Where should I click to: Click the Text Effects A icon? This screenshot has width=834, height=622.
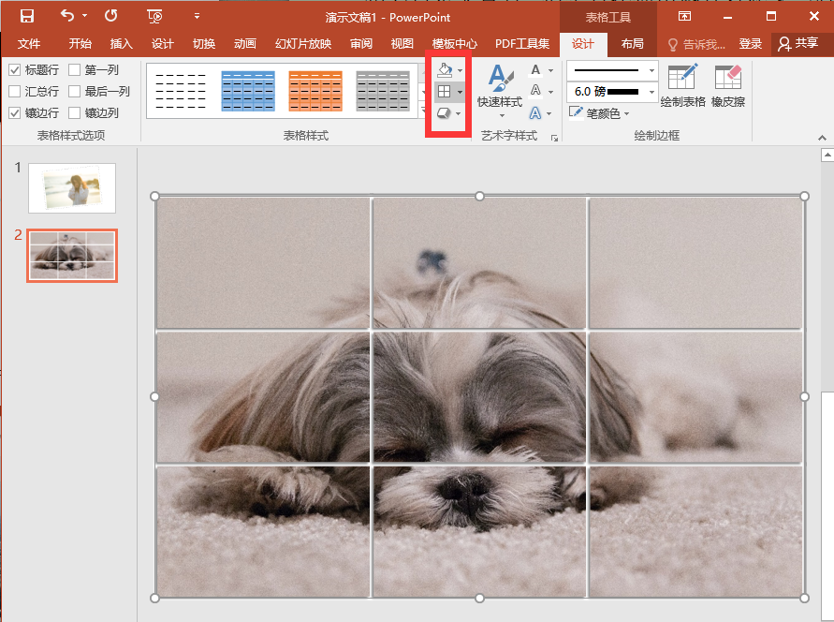tap(535, 112)
